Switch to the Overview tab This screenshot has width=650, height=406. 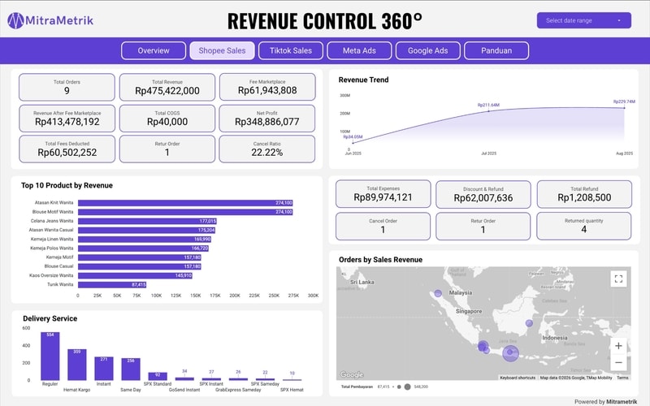pos(154,50)
